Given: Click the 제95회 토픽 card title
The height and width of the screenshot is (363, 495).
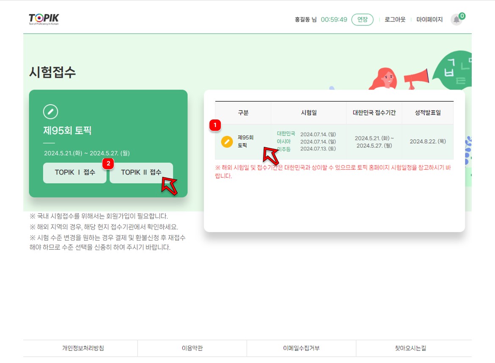Looking at the screenshot, I should point(67,130).
